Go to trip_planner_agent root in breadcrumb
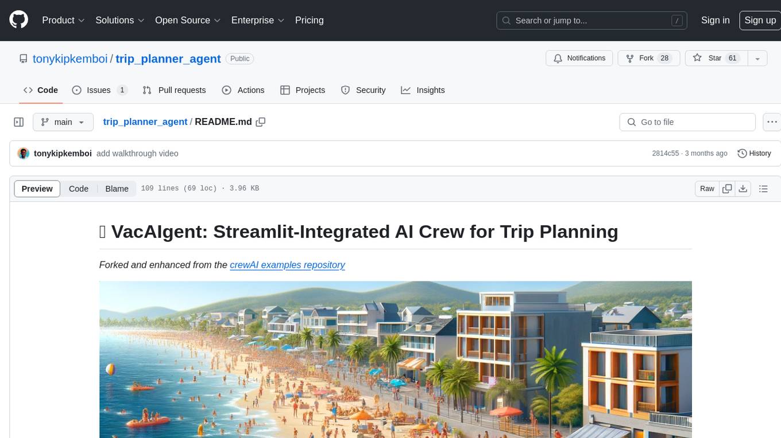 click(145, 122)
